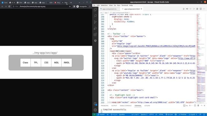The width and height of the screenshot is (207, 116).
Task: Start server with Go Live status item
Action: click(x=169, y=115)
